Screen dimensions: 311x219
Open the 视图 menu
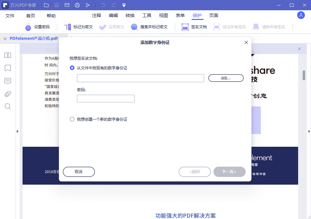click(163, 15)
